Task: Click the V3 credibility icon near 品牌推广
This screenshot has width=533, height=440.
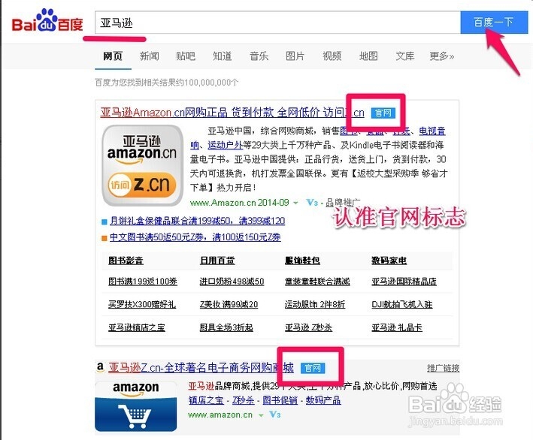Action: coord(312,203)
